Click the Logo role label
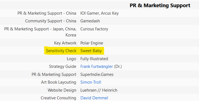Viewport: 199px width, 101px height. pos(72,59)
